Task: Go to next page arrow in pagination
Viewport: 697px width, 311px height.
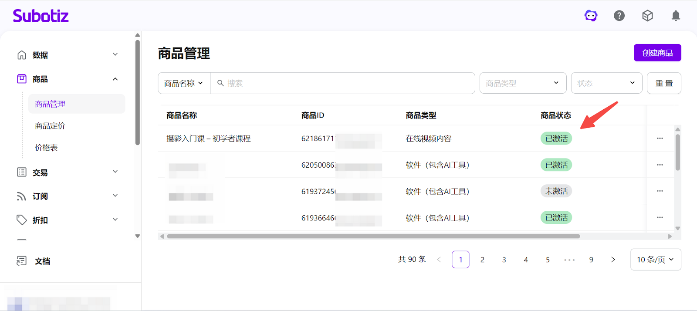Action: [613, 260]
